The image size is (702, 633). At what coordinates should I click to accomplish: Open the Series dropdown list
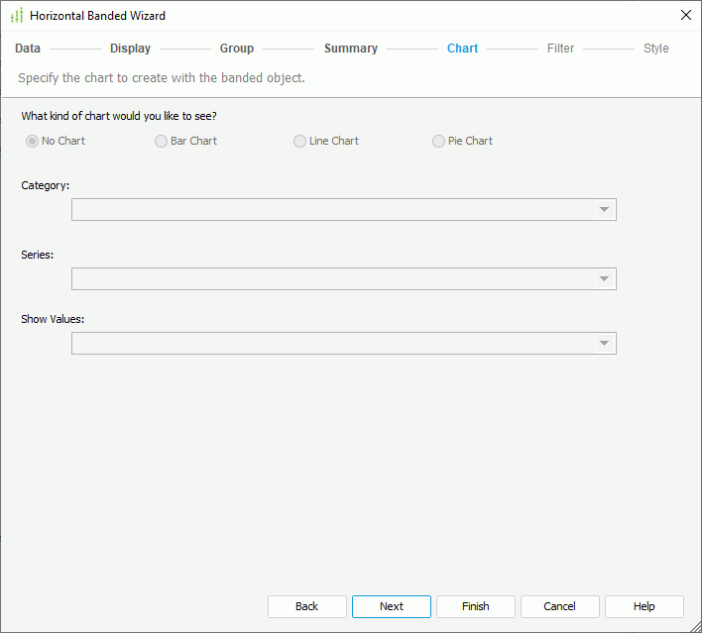tap(603, 279)
